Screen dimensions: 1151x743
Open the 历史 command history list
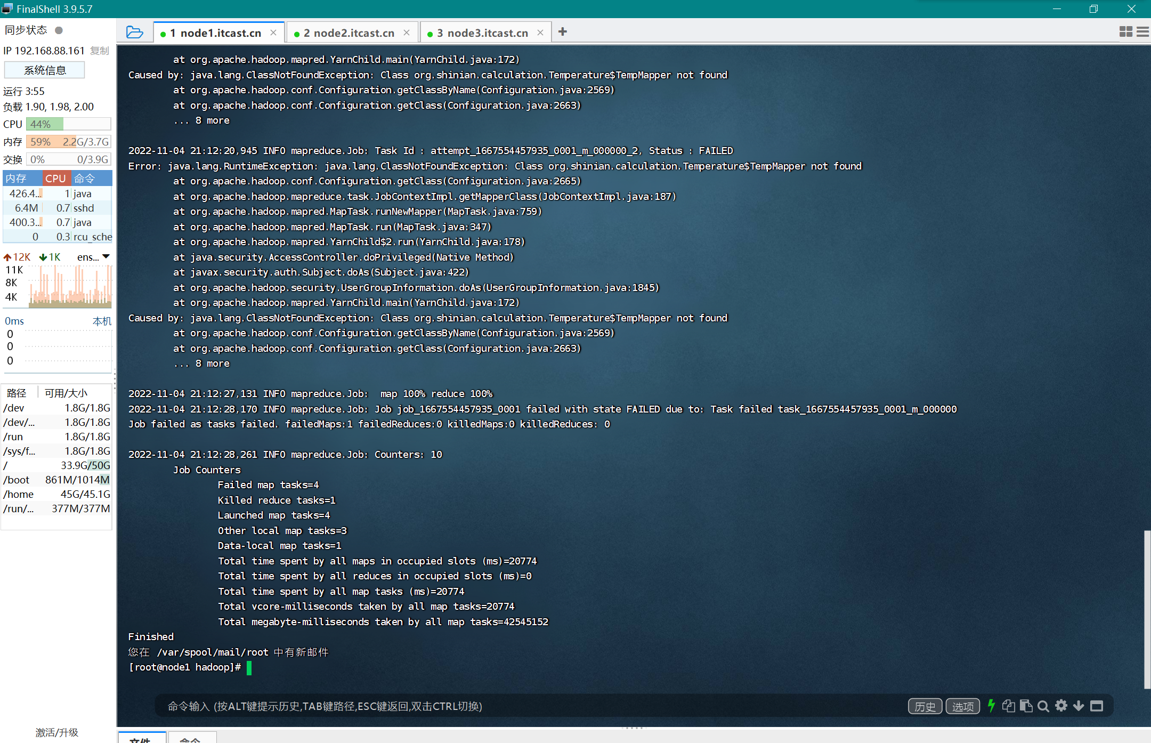925,706
